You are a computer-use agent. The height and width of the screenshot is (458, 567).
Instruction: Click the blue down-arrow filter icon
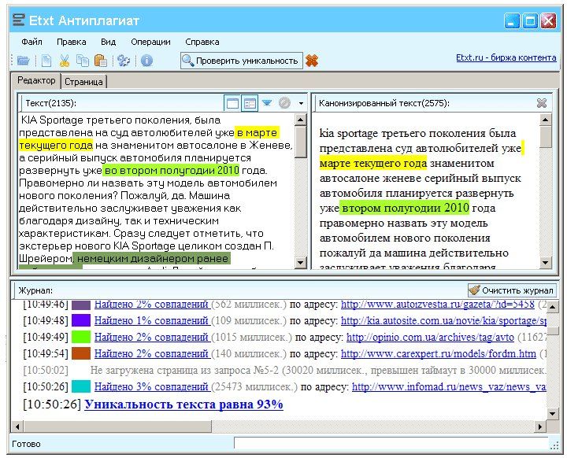pyautogui.click(x=267, y=103)
